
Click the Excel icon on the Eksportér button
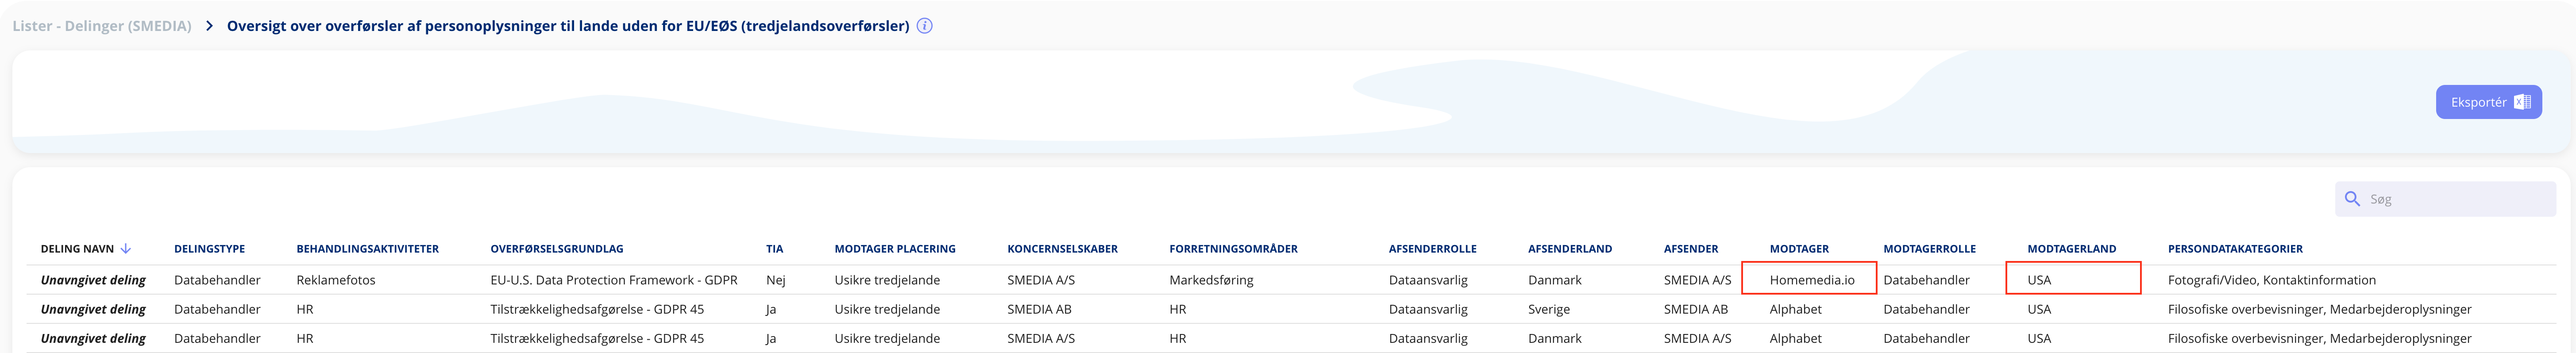2522,102
